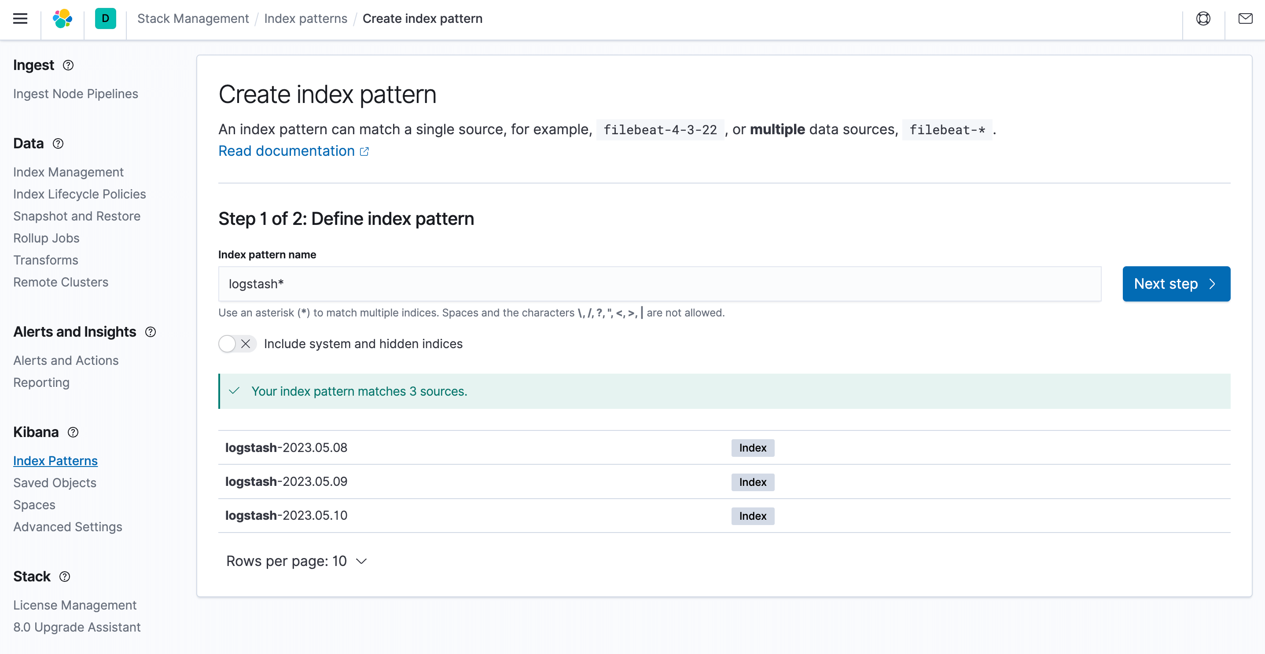Click the Next step button

click(1176, 284)
